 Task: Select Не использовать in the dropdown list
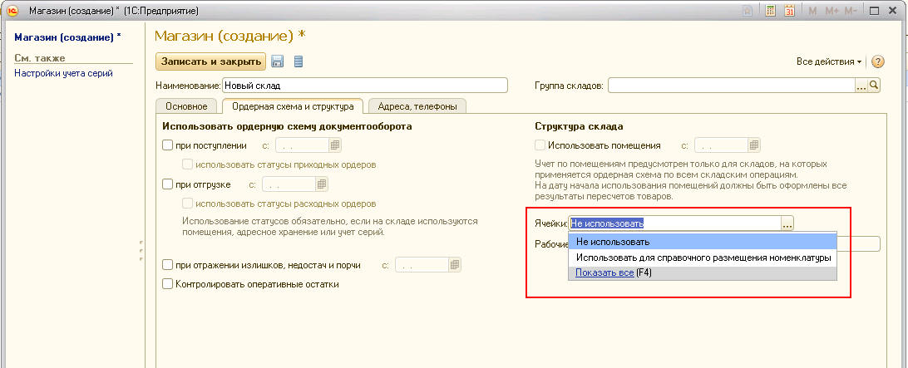(703, 241)
